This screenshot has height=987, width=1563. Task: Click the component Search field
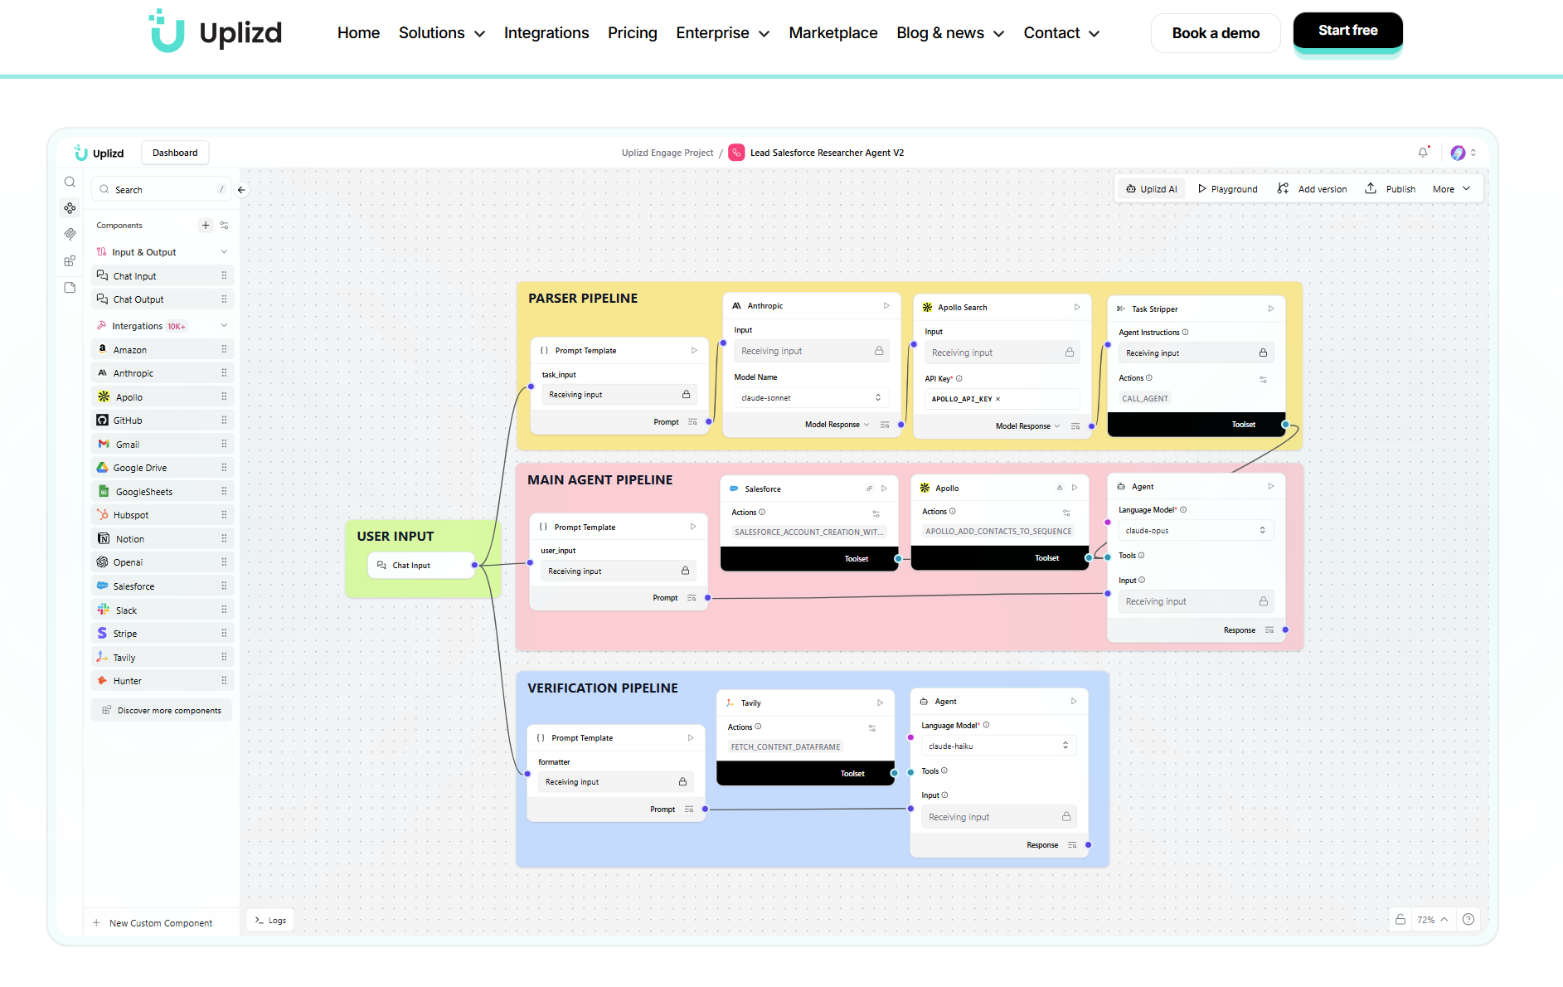[162, 190]
